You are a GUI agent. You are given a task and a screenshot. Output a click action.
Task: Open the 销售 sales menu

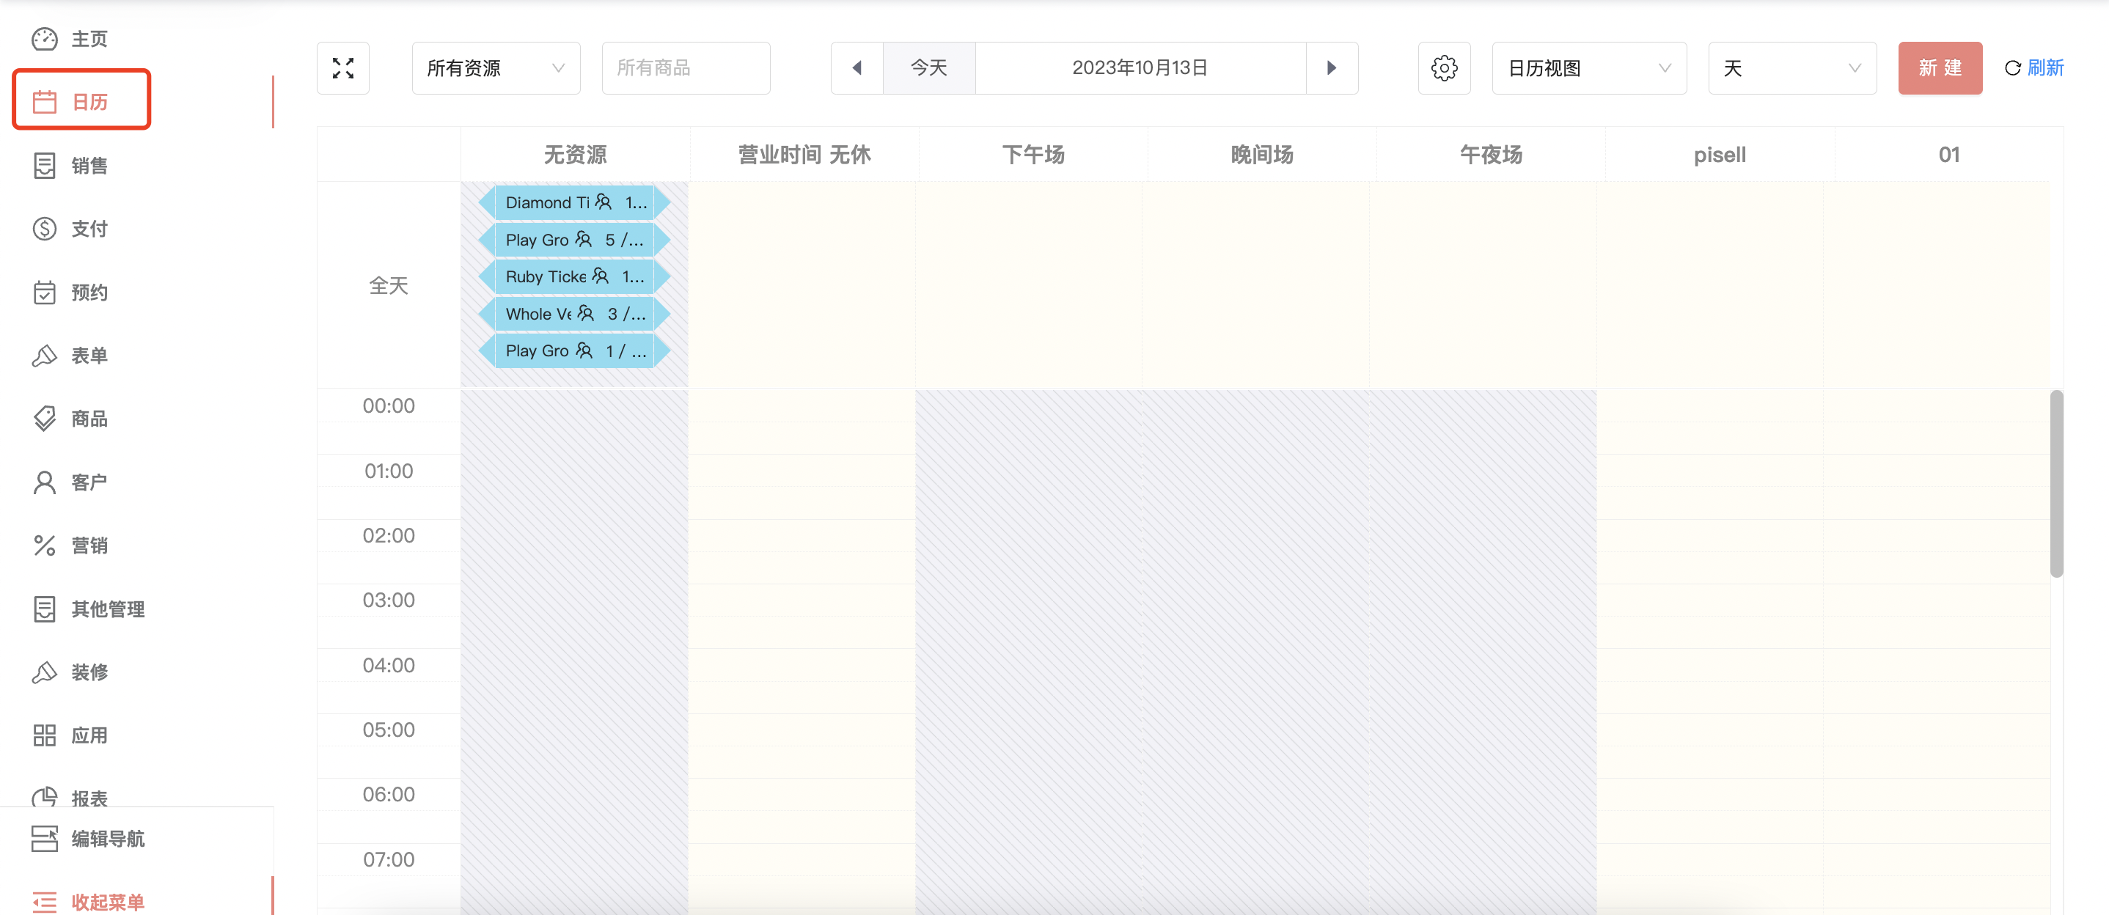pos(70,165)
